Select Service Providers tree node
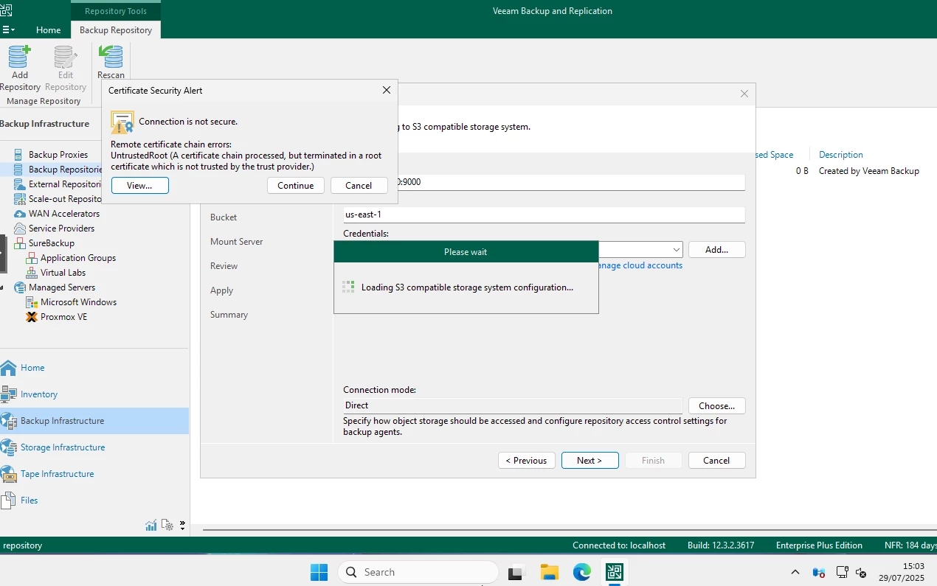Image resolution: width=937 pixels, height=586 pixels. (61, 229)
